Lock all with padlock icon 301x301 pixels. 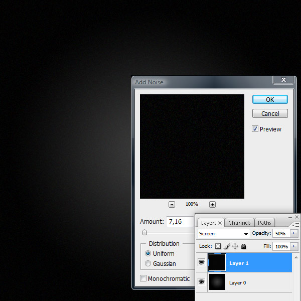[x=244, y=246]
